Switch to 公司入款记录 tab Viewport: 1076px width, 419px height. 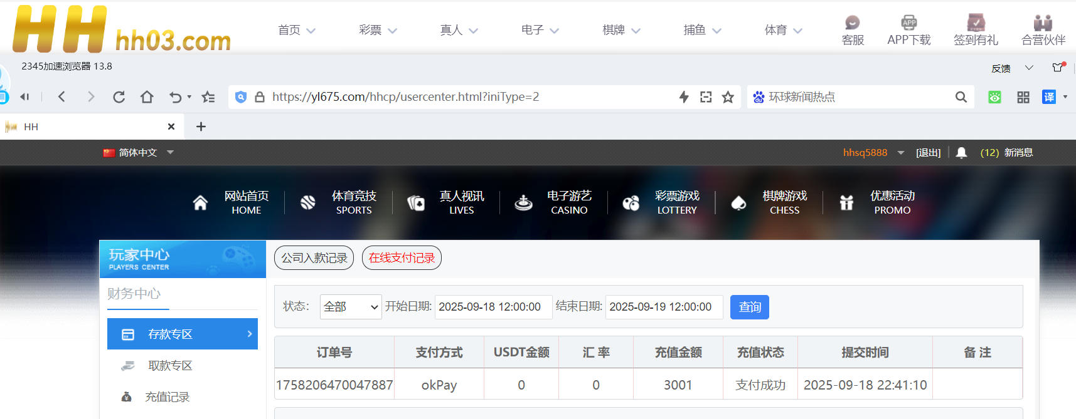click(x=314, y=258)
